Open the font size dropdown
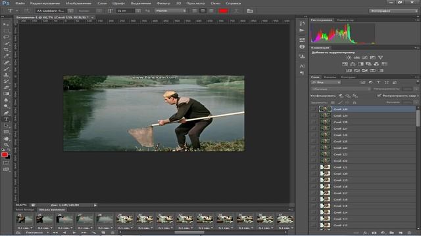 [x=138, y=11]
